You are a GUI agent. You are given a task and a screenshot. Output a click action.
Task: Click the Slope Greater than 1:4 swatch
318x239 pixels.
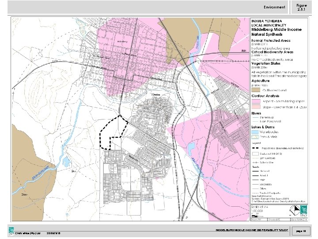coord(256,107)
